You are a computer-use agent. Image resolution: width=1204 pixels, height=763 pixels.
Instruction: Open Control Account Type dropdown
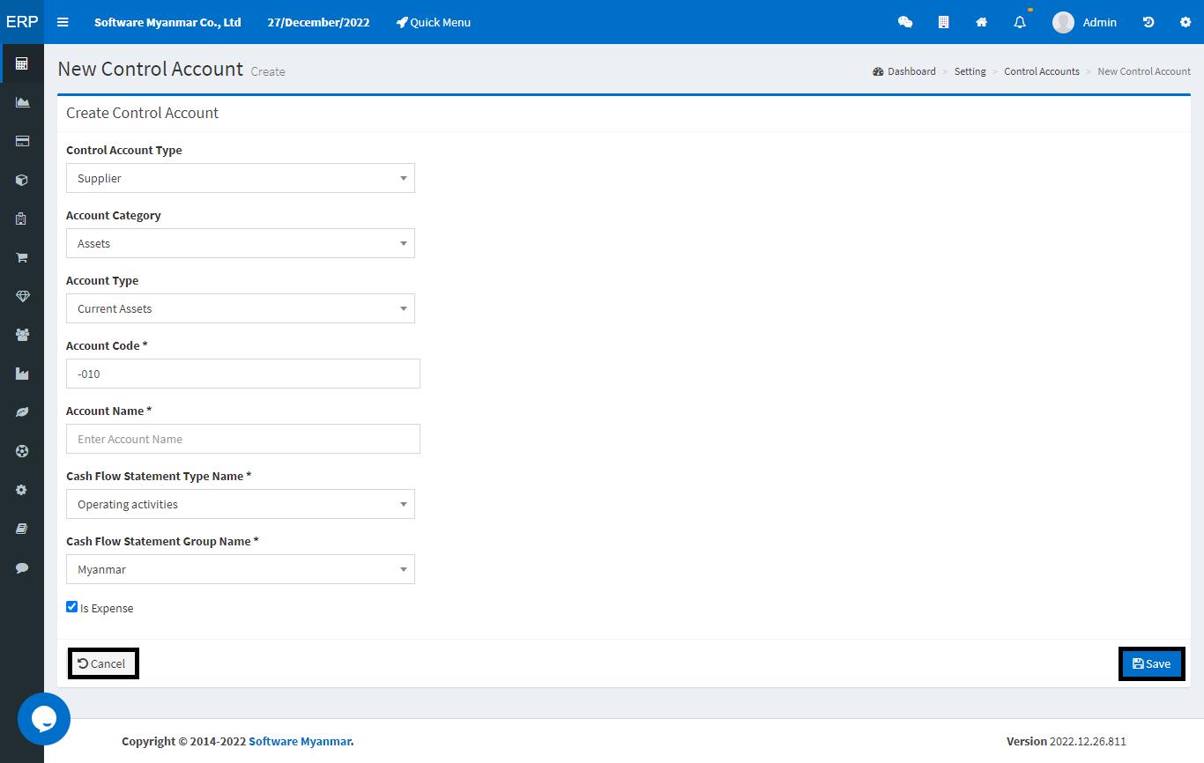tap(241, 178)
